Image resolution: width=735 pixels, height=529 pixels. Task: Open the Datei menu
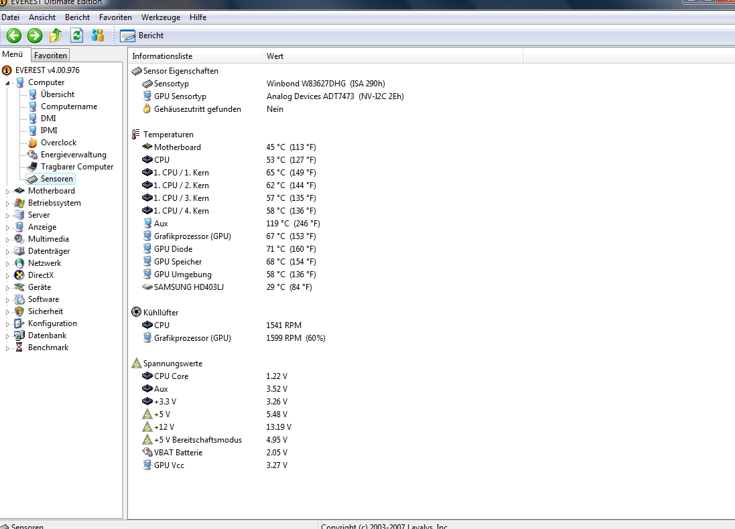(x=10, y=17)
